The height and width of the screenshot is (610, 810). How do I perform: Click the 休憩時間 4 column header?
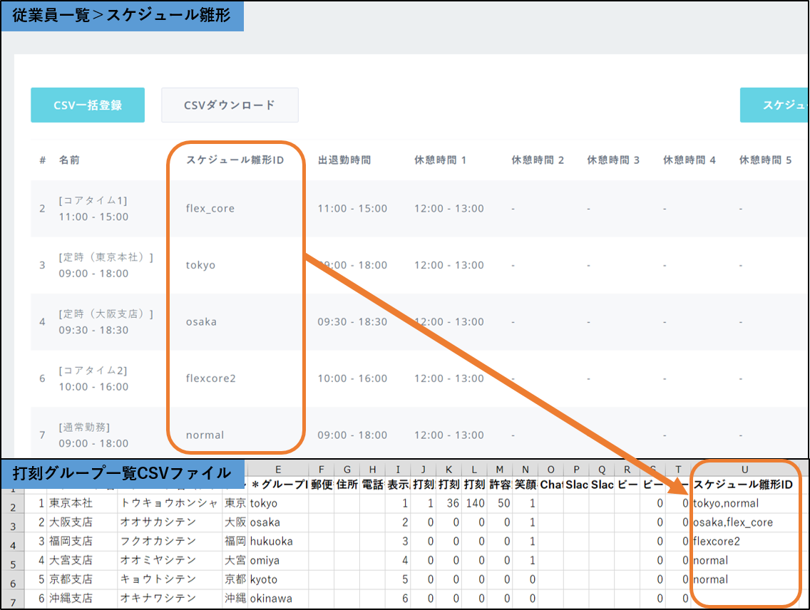pos(689,160)
